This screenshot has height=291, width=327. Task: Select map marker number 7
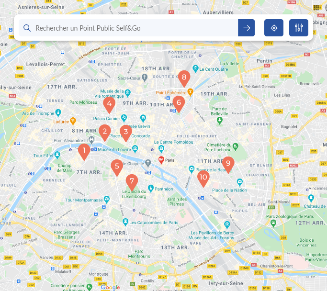click(132, 182)
